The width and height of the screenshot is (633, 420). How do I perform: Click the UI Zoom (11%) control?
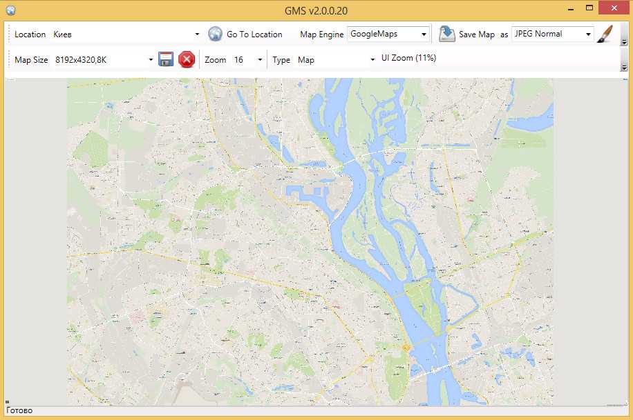(x=408, y=58)
